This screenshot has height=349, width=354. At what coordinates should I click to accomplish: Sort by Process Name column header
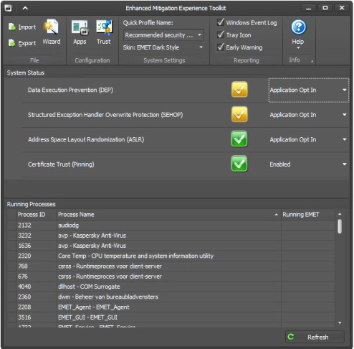pos(168,215)
